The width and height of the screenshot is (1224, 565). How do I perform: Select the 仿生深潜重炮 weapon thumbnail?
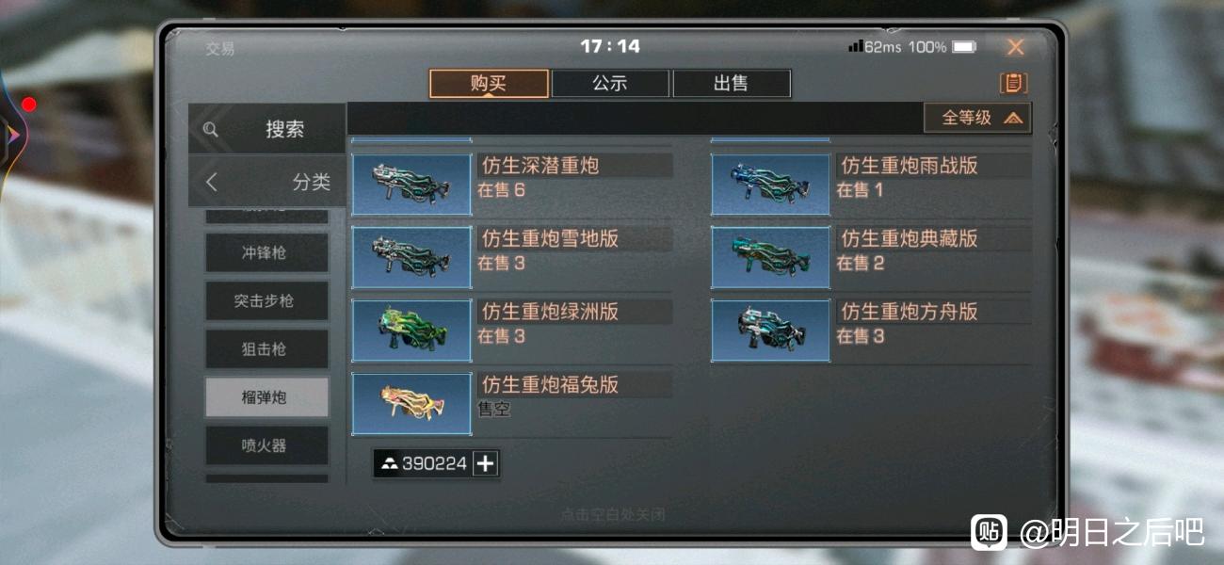pyautogui.click(x=411, y=185)
